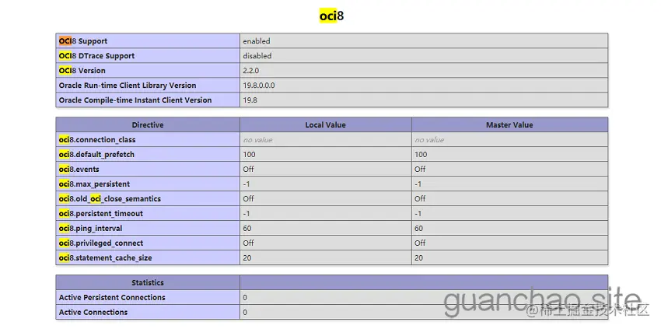Viewport: 661px width, 329px height.
Task: Click the 0 value of Active Persistent Connections
Action: [x=245, y=297]
